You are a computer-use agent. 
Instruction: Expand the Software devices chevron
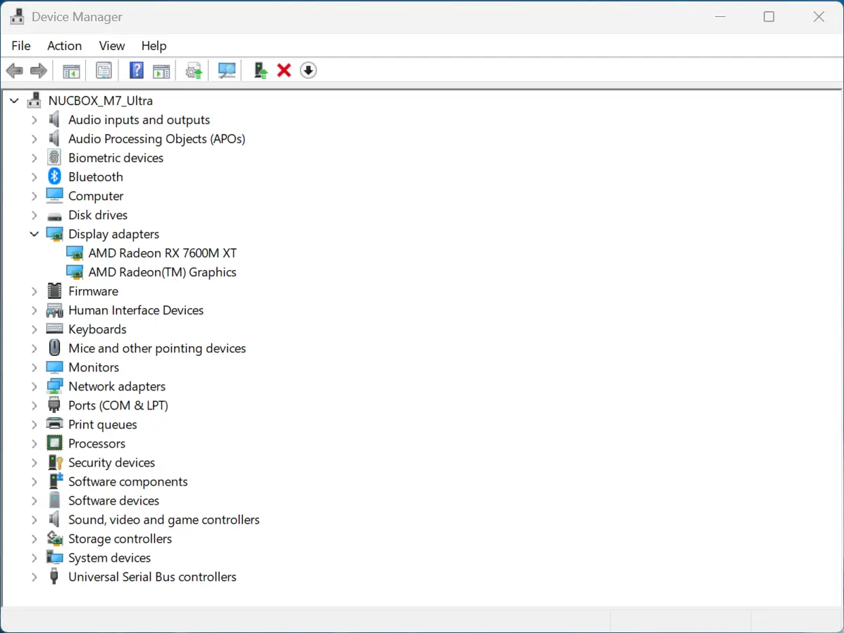tap(35, 500)
